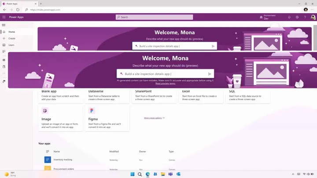
Task: Click the 'More create options' link
Action: pyautogui.click(x=154, y=118)
